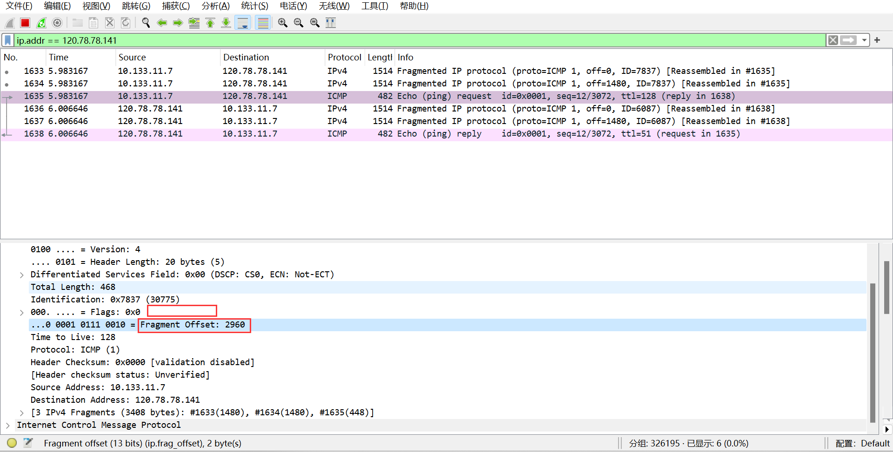Open expert information yellow circle icon

coord(12,443)
